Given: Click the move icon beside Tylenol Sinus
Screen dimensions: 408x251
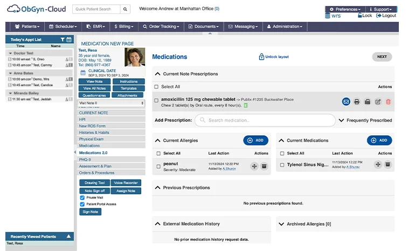Looking at the screenshot, I should pos(378,165).
